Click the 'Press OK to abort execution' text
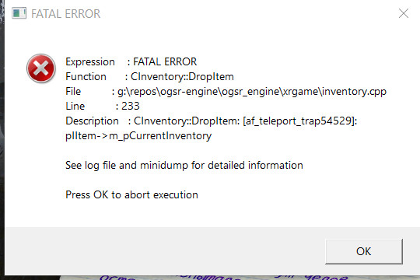 (131, 194)
